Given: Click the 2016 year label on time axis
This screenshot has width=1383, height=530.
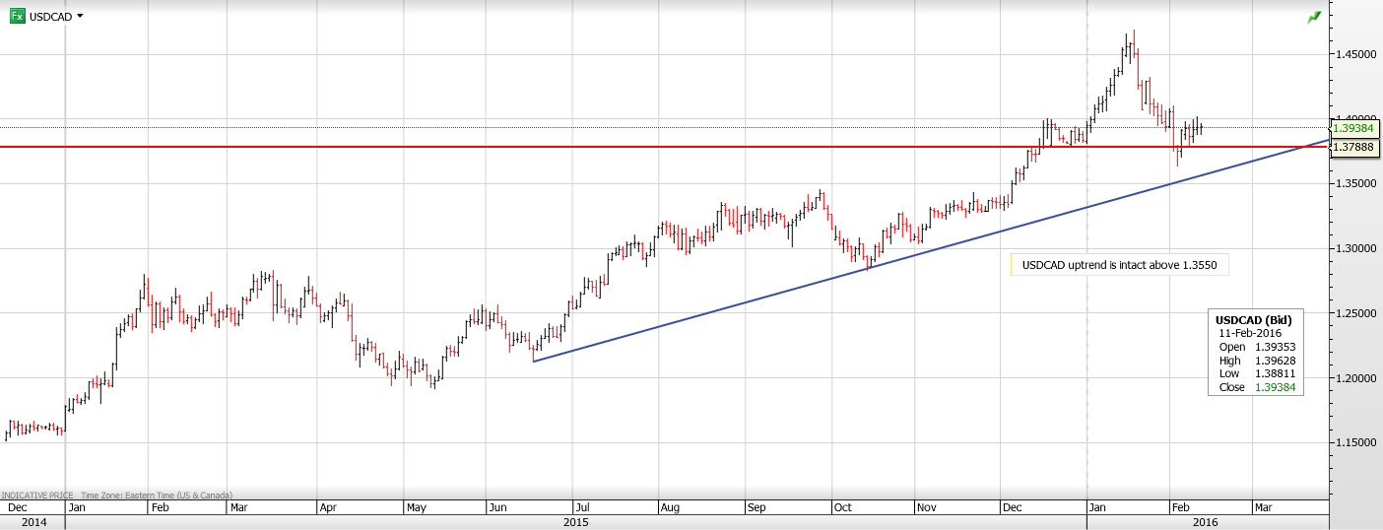Looking at the screenshot, I should [x=1203, y=523].
